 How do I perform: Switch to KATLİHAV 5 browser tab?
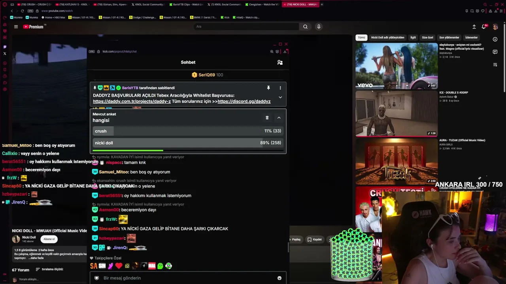coord(72,4)
